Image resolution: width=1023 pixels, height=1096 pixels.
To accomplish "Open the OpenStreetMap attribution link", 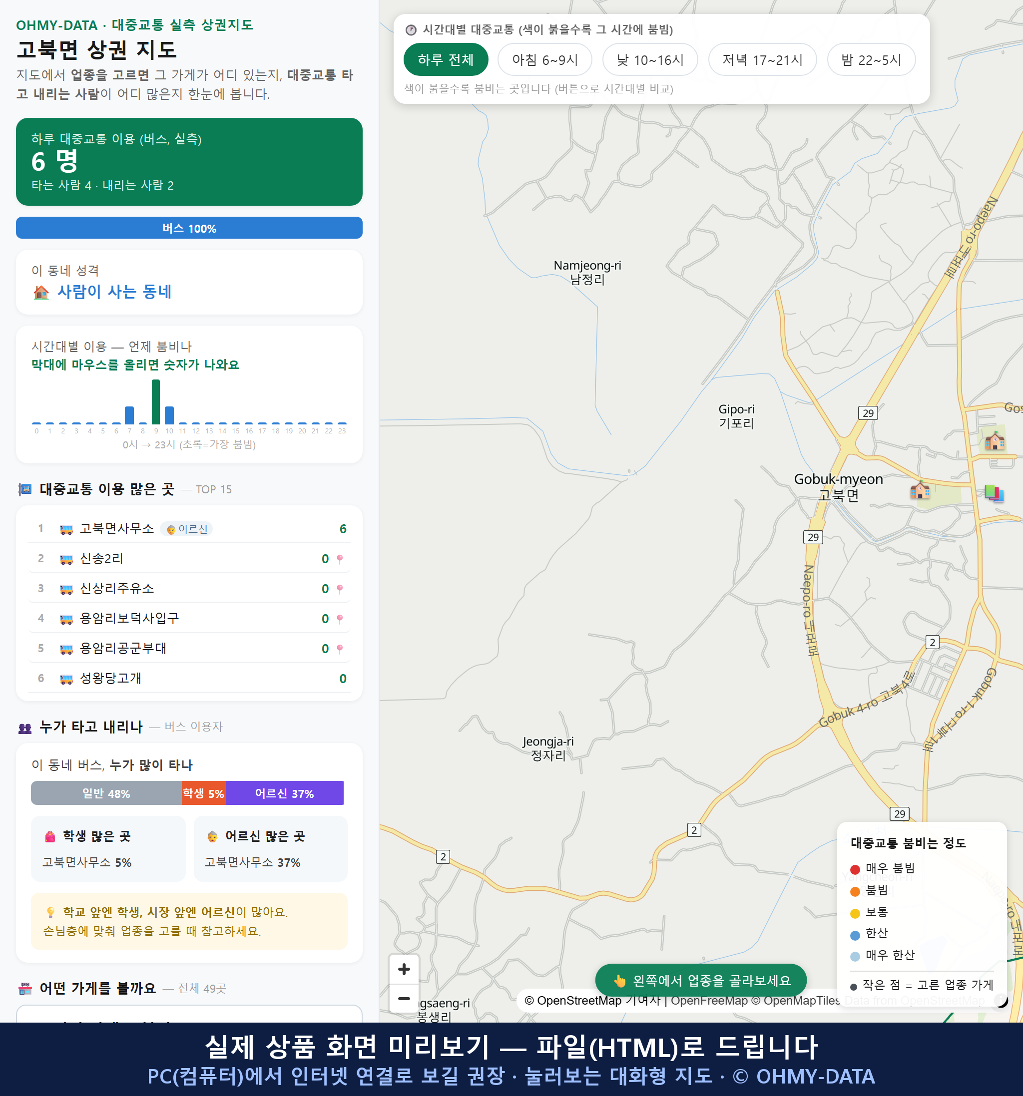I will 573,1000.
